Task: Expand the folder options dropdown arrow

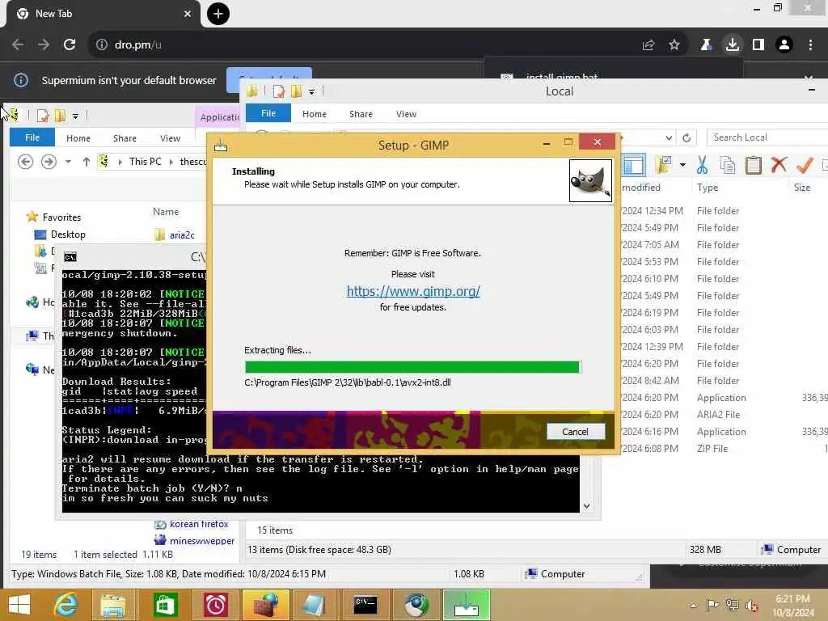Action: (682, 165)
